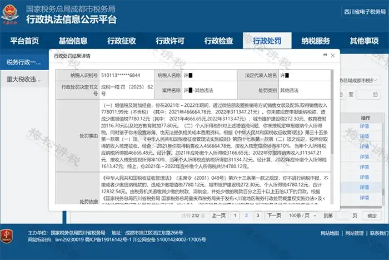Open the 其他事项 tab
Viewport: 389px width, 260px height.
coord(364,41)
